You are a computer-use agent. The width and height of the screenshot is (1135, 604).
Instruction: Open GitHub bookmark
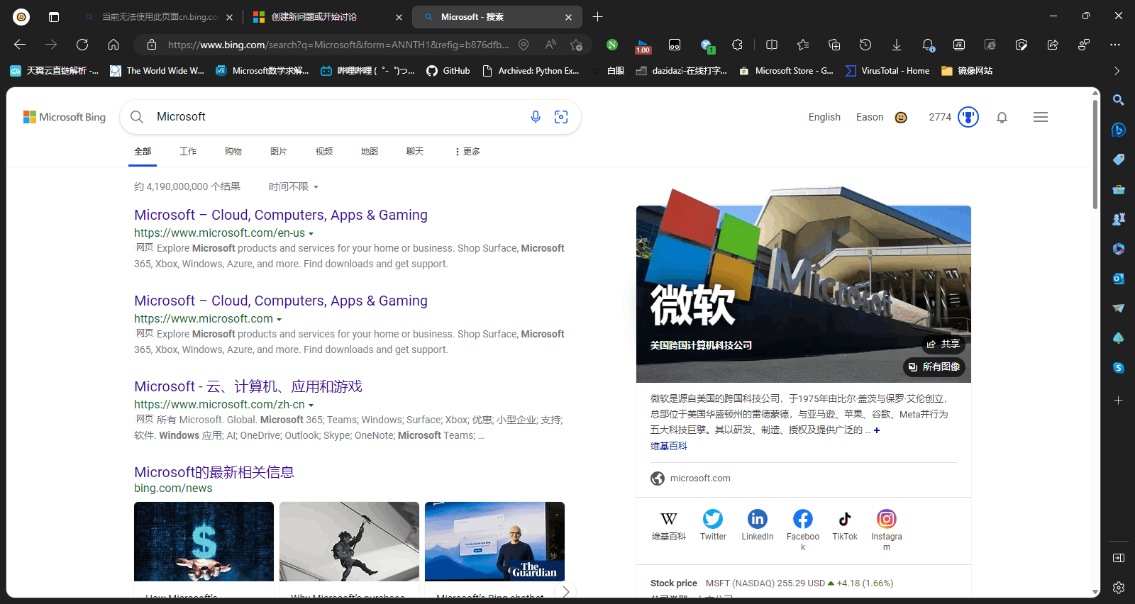point(448,71)
